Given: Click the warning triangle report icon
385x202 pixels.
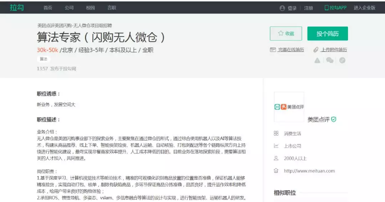Looking at the screenshot, I should [x=317, y=60].
